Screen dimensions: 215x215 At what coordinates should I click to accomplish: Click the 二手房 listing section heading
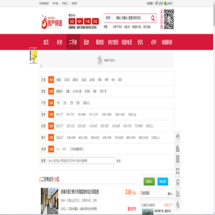[x=50, y=180]
